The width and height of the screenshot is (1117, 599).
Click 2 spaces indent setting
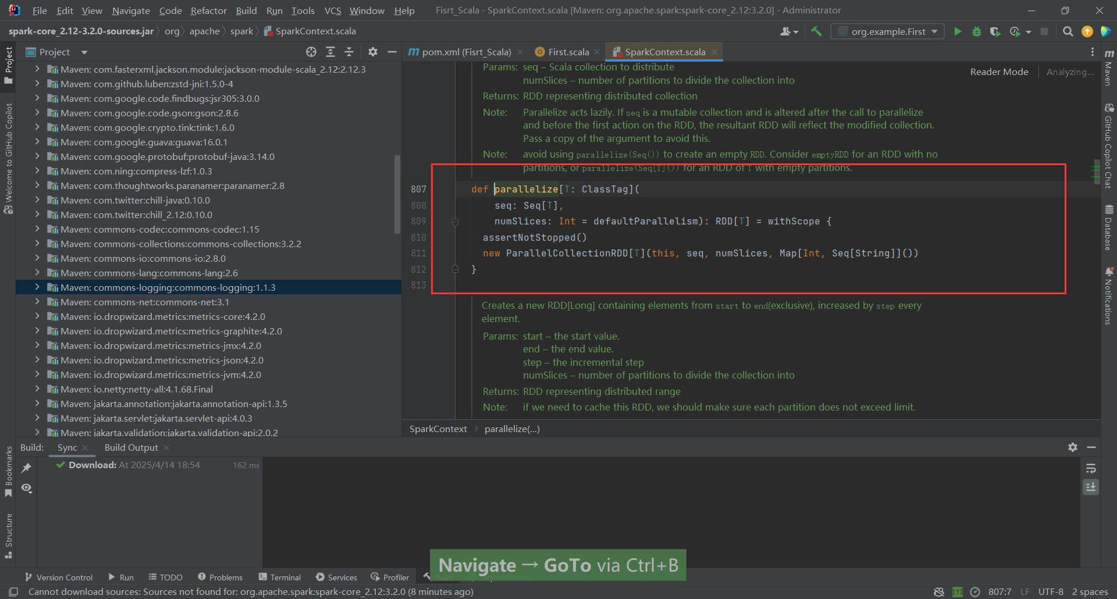pyautogui.click(x=1090, y=591)
